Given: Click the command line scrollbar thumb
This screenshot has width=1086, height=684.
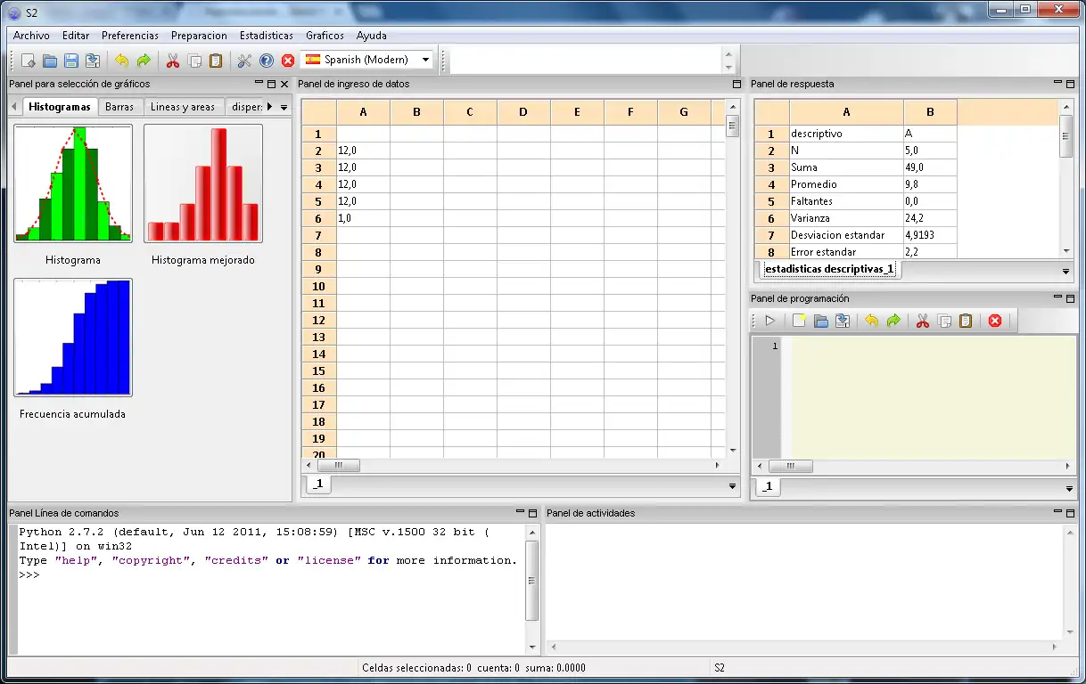Looking at the screenshot, I should pos(532,581).
